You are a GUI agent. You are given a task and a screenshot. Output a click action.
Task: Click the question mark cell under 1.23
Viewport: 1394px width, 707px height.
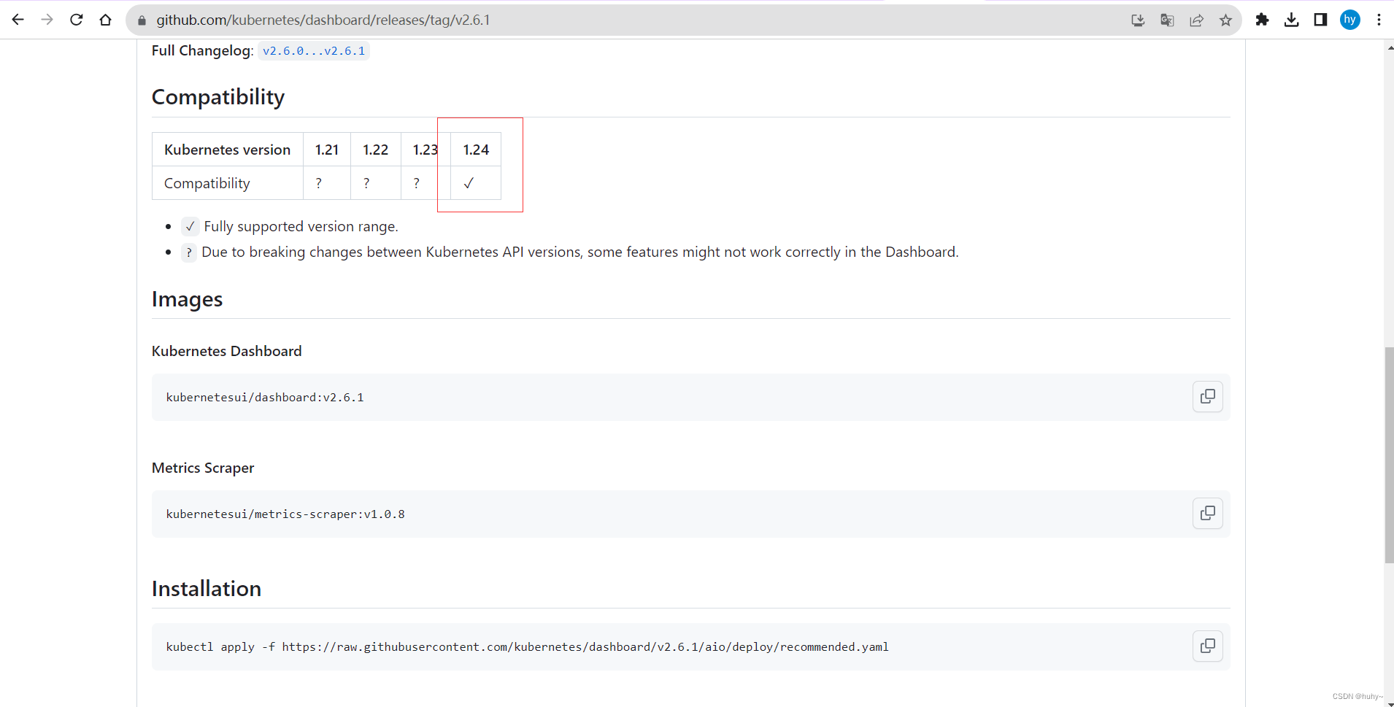click(x=425, y=183)
